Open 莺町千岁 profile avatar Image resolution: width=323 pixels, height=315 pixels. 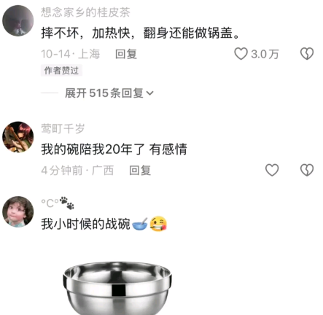point(18,137)
